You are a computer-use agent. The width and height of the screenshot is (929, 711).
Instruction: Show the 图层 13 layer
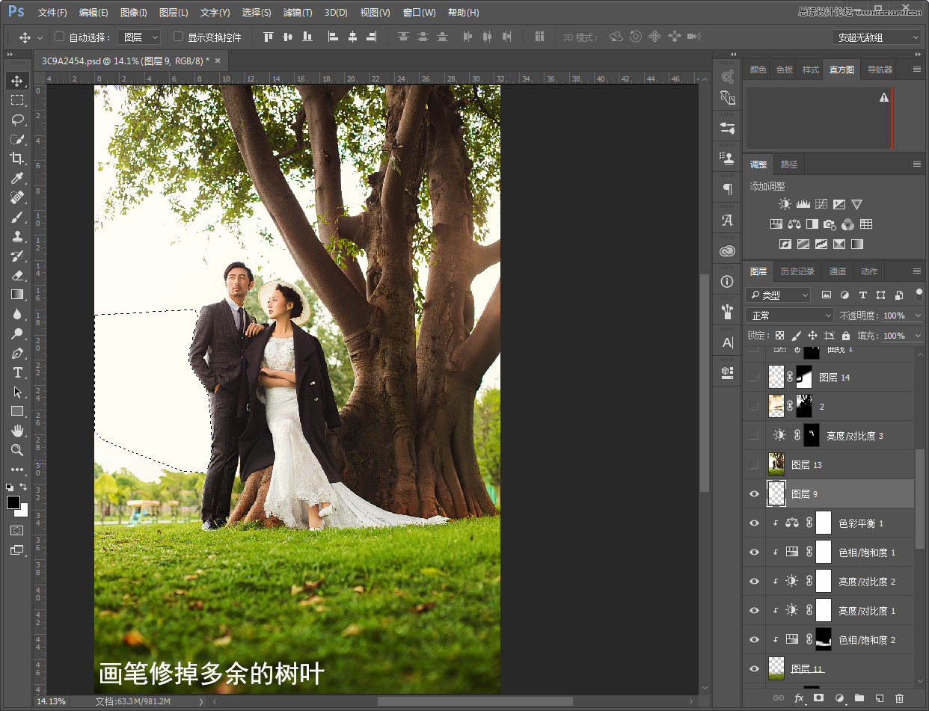(754, 464)
